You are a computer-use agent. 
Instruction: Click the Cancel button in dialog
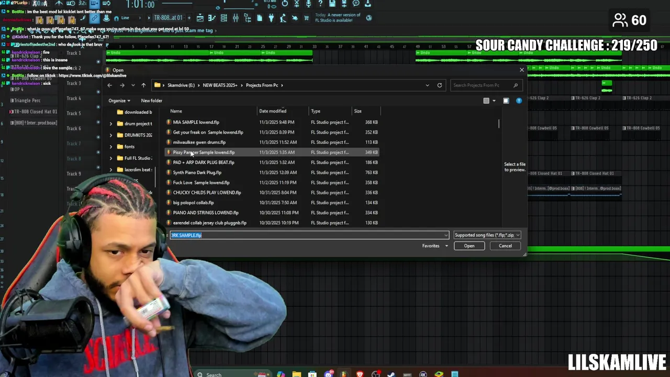(505, 246)
